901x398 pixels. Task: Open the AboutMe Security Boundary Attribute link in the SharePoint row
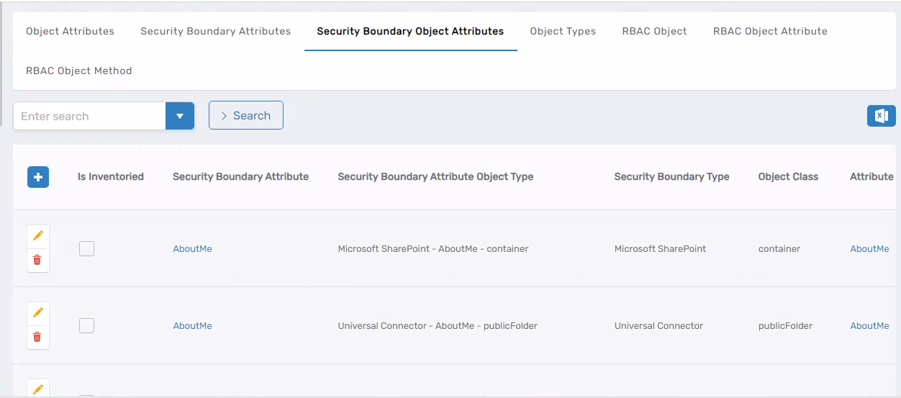click(192, 248)
